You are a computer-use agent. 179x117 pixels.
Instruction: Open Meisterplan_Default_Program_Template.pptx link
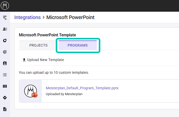point(82,88)
